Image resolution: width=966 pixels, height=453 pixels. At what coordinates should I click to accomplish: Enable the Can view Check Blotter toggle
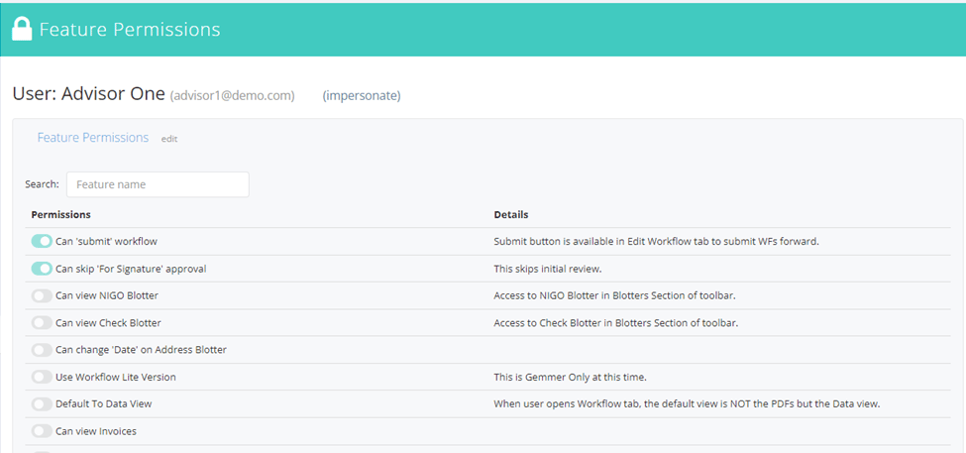(42, 322)
